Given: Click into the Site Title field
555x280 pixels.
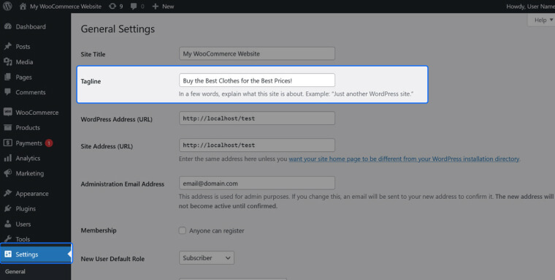Looking at the screenshot, I should [257, 53].
